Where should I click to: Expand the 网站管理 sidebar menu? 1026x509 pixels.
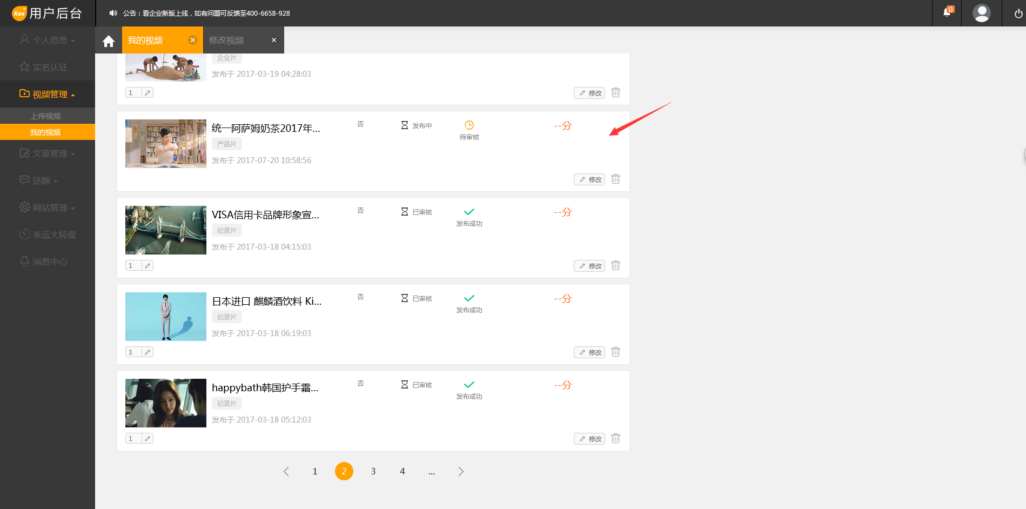click(x=48, y=207)
